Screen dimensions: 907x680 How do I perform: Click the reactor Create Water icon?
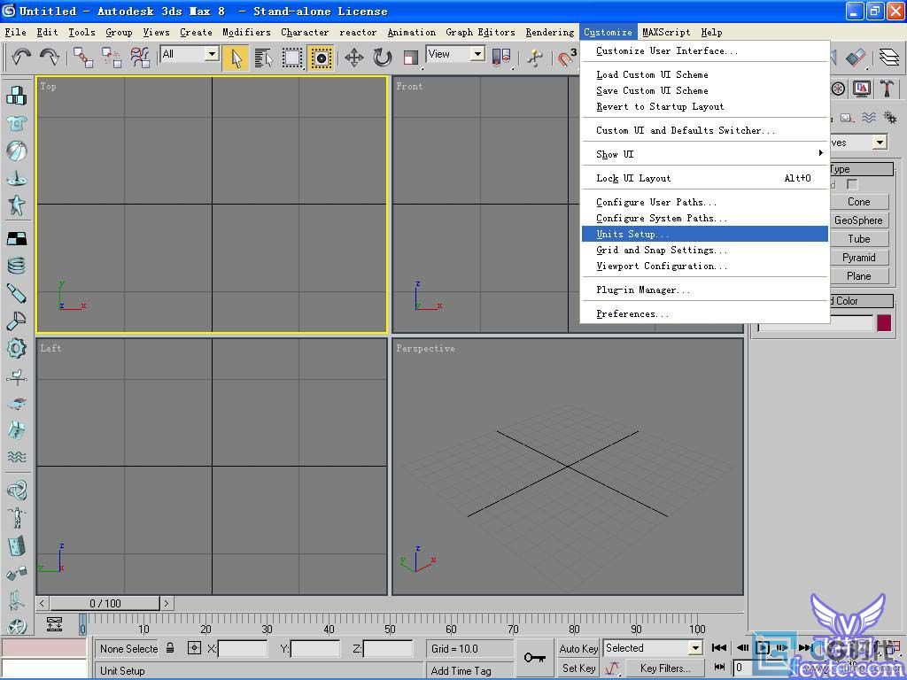16,457
